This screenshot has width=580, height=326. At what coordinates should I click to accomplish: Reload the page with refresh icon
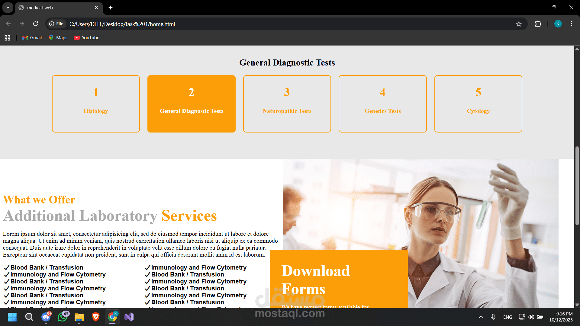[35, 24]
